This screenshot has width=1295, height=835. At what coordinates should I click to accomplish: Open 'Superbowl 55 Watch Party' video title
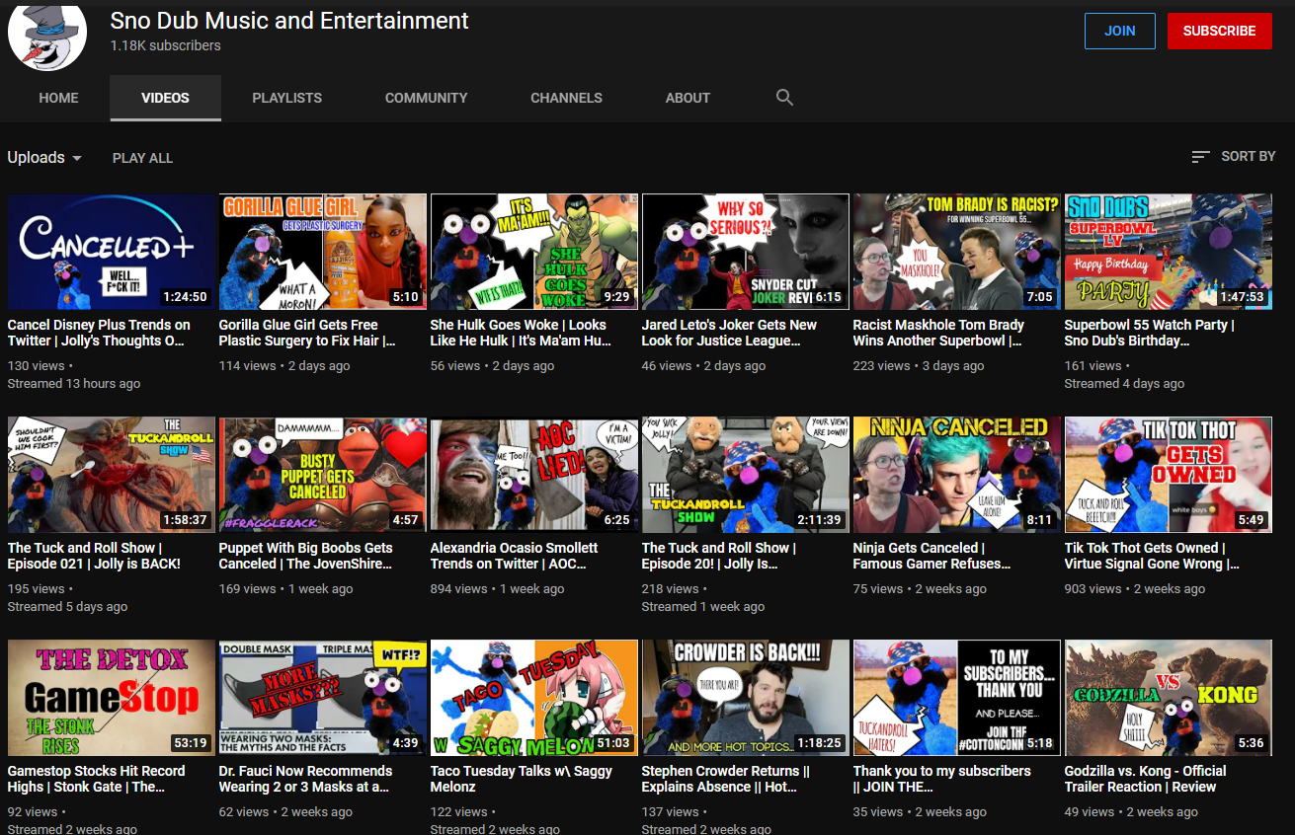click(x=1150, y=333)
